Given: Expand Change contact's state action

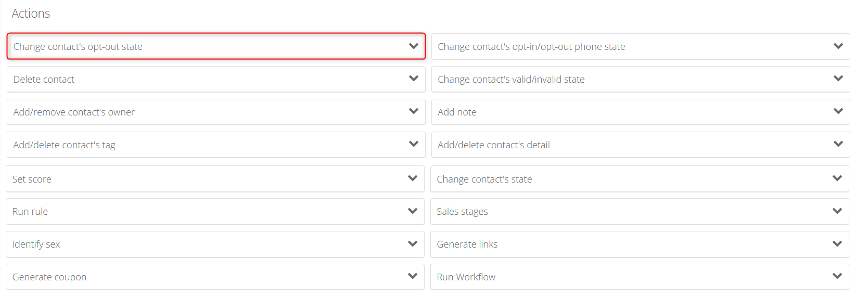Looking at the screenshot, I should 640,179.
